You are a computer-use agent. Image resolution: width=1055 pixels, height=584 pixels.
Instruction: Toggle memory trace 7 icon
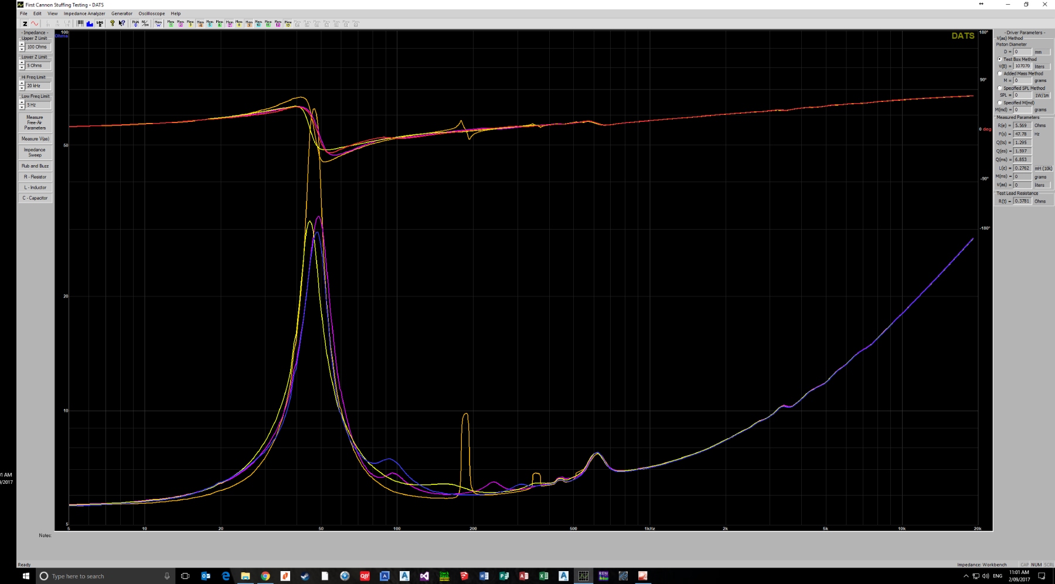[229, 23]
